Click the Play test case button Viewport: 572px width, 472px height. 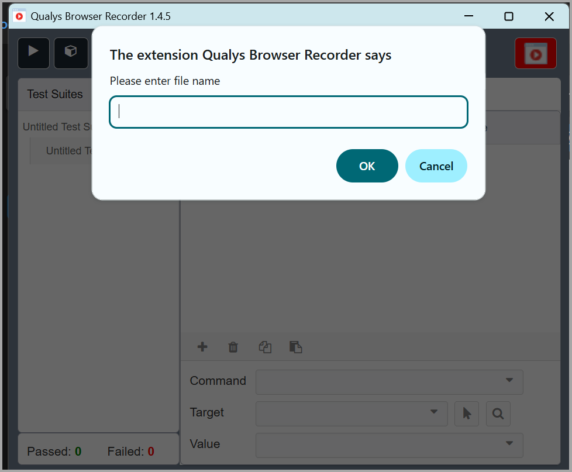[x=33, y=53]
